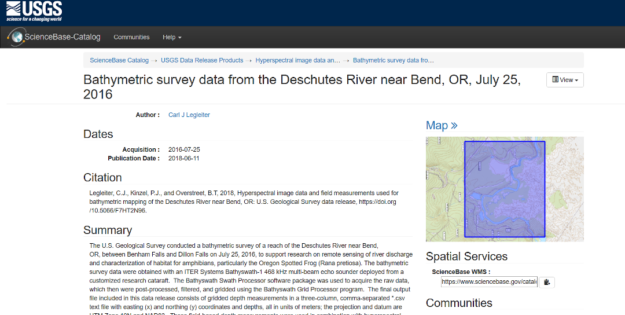Image resolution: width=625 pixels, height=315 pixels.
Task: Open Hyperspectral image data breadcrumb
Action: (298, 60)
